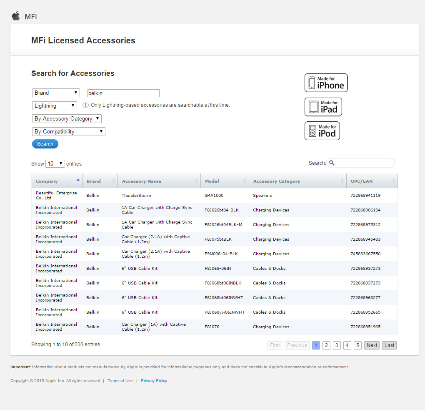Image resolution: width=425 pixels, height=410 pixels.
Task: Sort table by Company column
Action: pos(57,181)
